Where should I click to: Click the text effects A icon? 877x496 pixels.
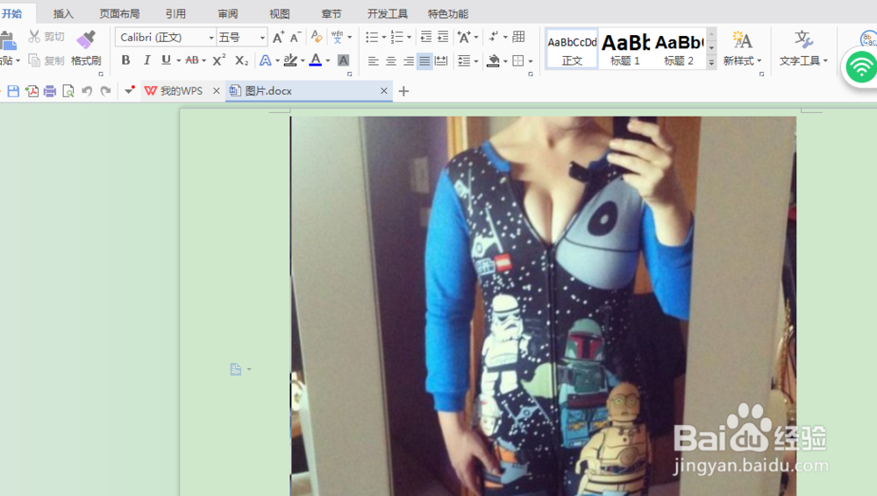[266, 60]
